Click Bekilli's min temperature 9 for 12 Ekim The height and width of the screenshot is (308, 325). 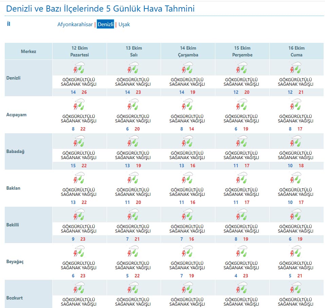point(73,239)
